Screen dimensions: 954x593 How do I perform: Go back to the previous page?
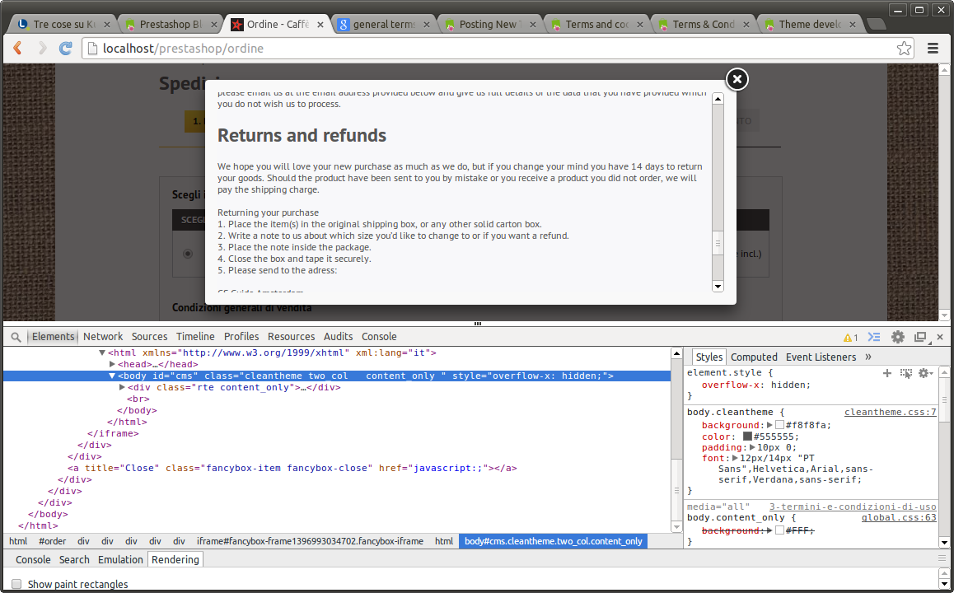17,48
